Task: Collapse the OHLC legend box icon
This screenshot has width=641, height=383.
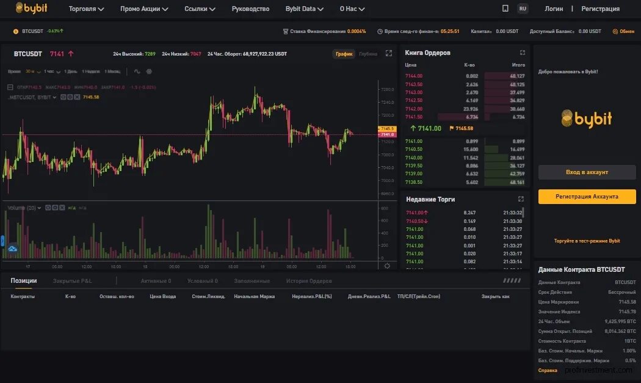Action: (10, 87)
